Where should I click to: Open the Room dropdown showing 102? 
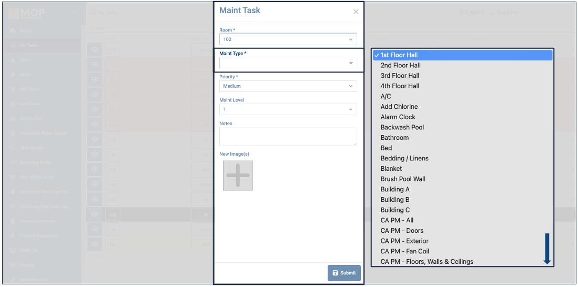tap(288, 39)
